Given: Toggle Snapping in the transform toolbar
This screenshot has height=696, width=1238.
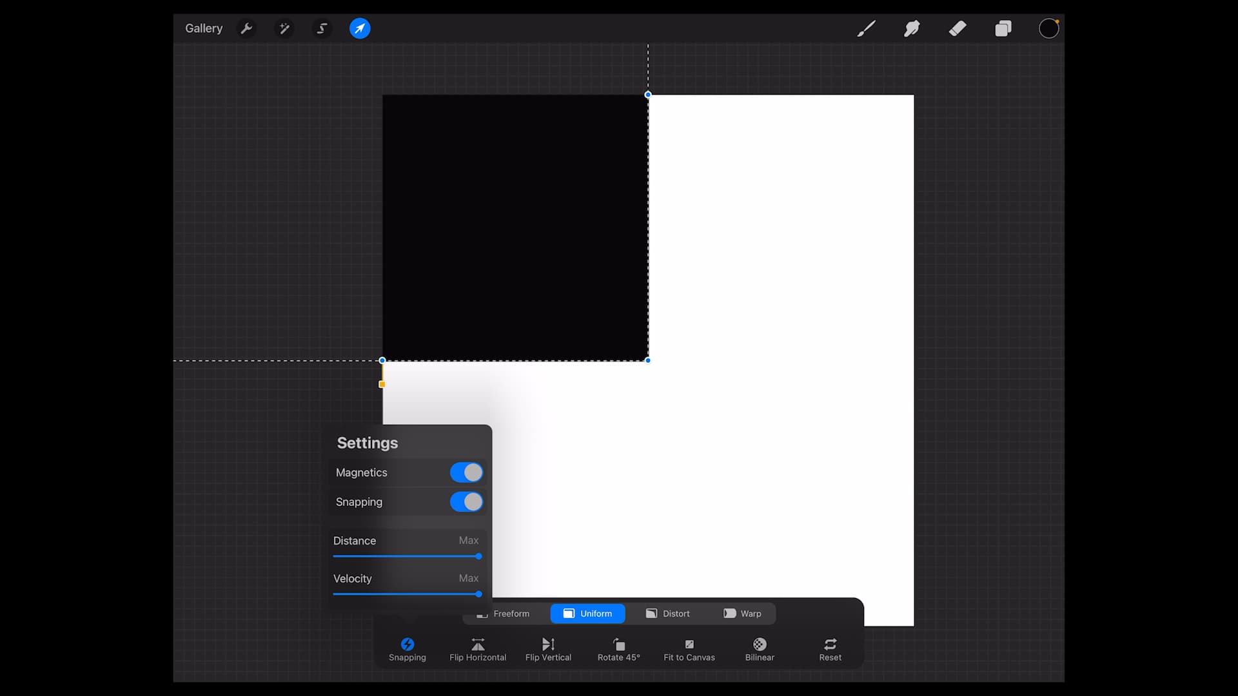Looking at the screenshot, I should [x=407, y=648].
